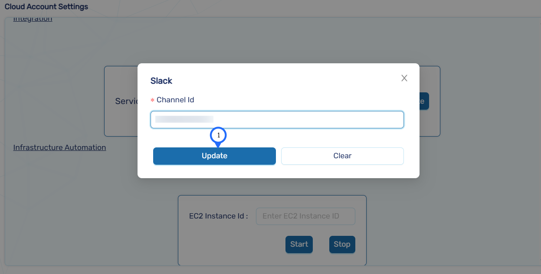This screenshot has height=274, width=541.
Task: Click the Channel Id field label
Action: coord(175,100)
